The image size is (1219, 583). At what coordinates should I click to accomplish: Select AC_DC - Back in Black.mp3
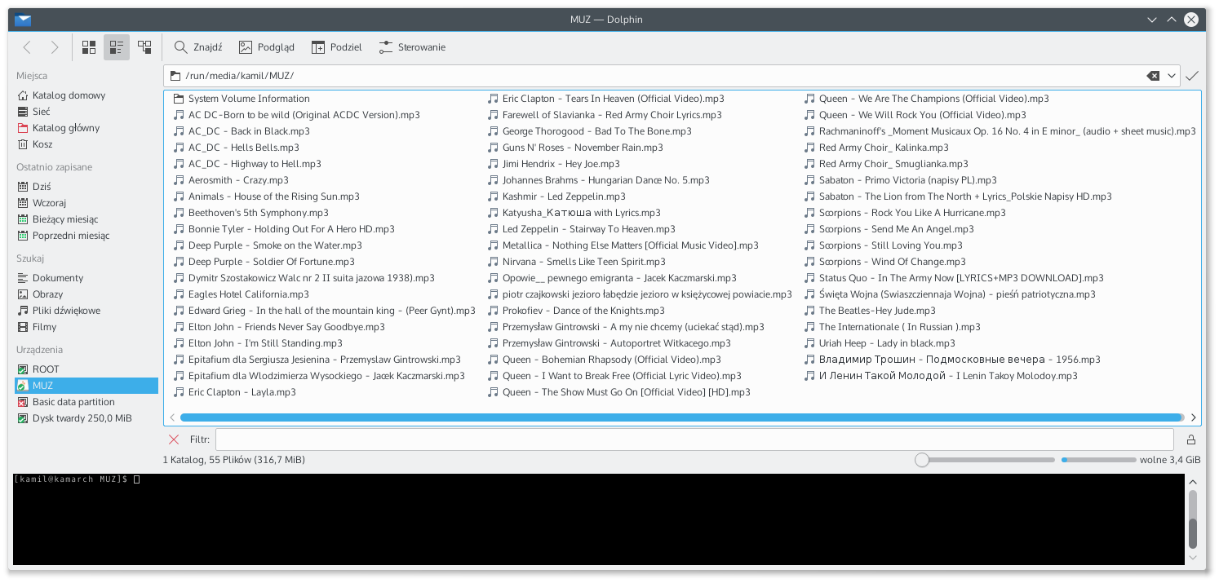(242, 131)
